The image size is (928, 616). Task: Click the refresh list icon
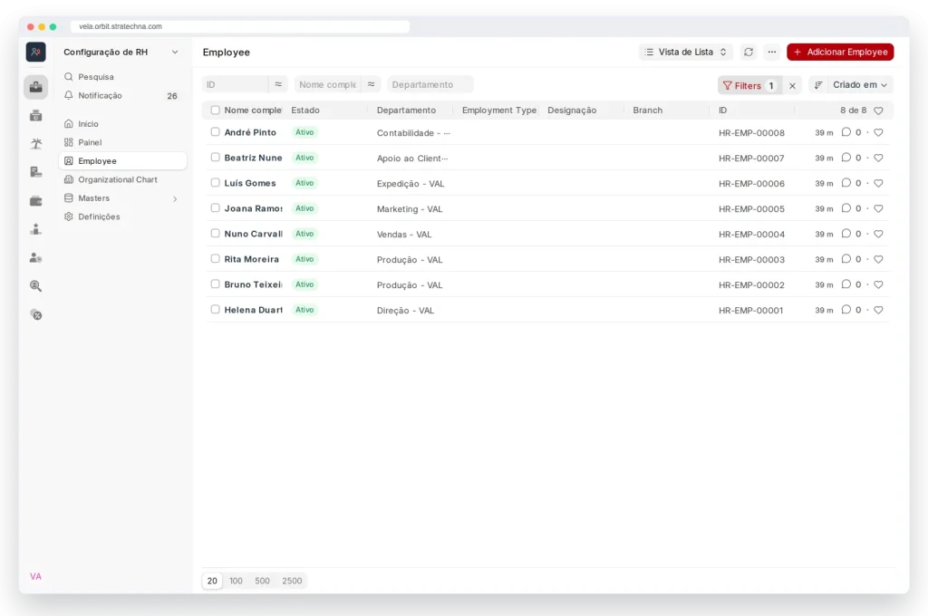748,52
